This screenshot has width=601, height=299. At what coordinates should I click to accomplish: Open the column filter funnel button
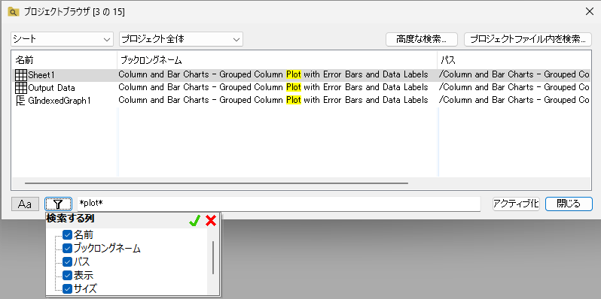point(58,204)
